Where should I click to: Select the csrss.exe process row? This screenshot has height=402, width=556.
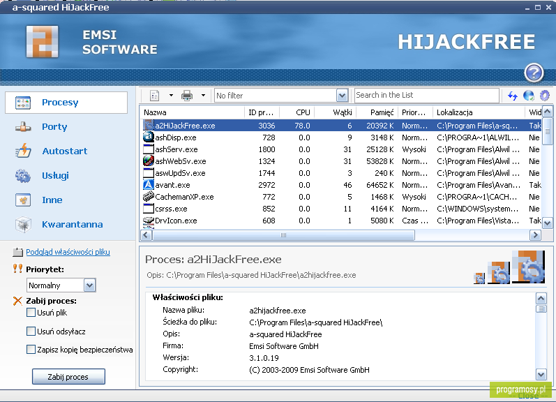point(341,209)
